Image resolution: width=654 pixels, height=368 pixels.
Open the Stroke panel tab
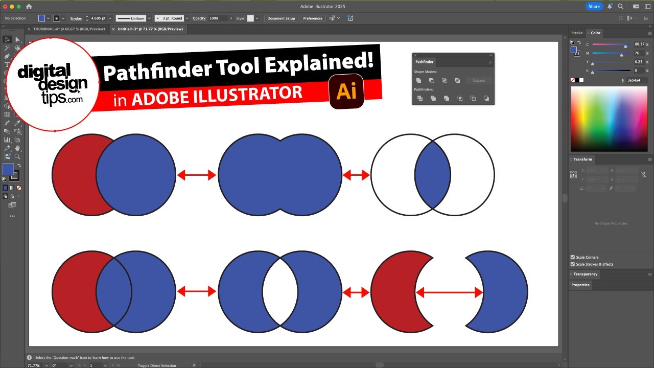click(577, 33)
